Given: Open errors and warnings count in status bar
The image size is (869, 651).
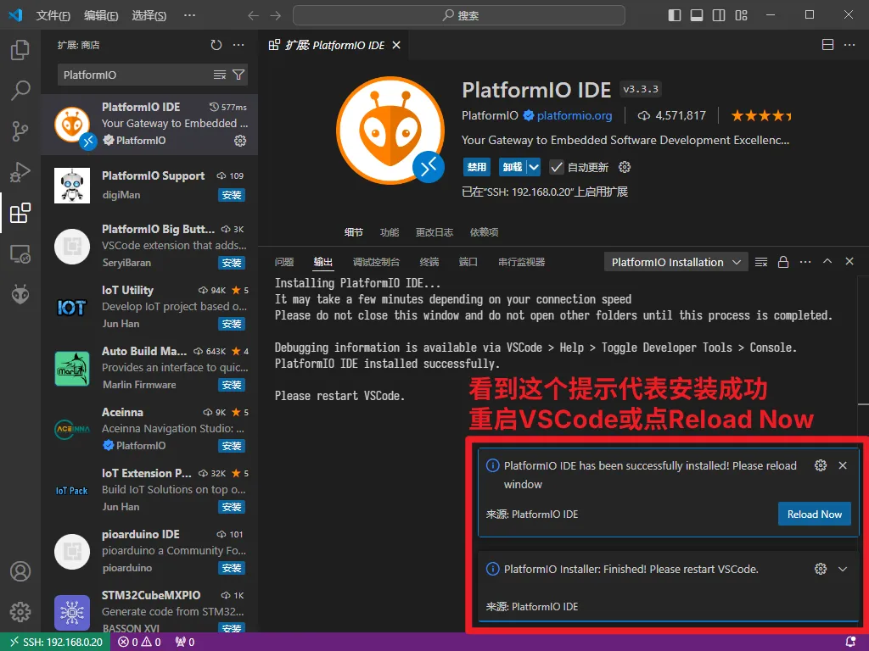Looking at the screenshot, I should 140,643.
